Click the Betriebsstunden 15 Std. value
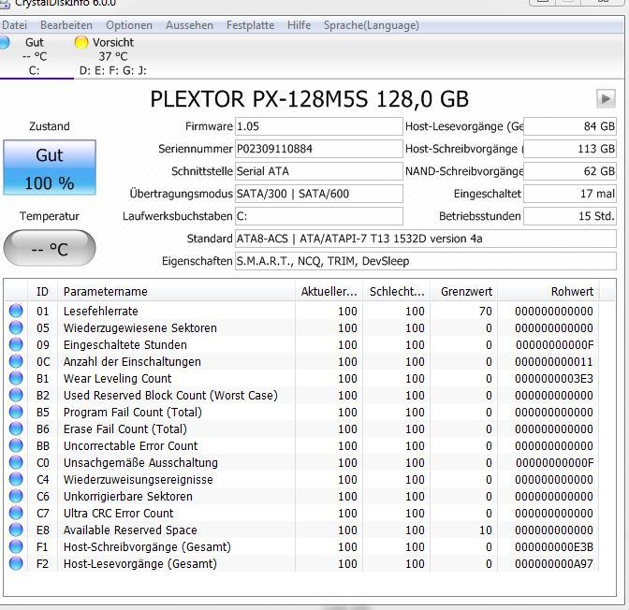Image resolution: width=629 pixels, height=610 pixels. coord(570,216)
